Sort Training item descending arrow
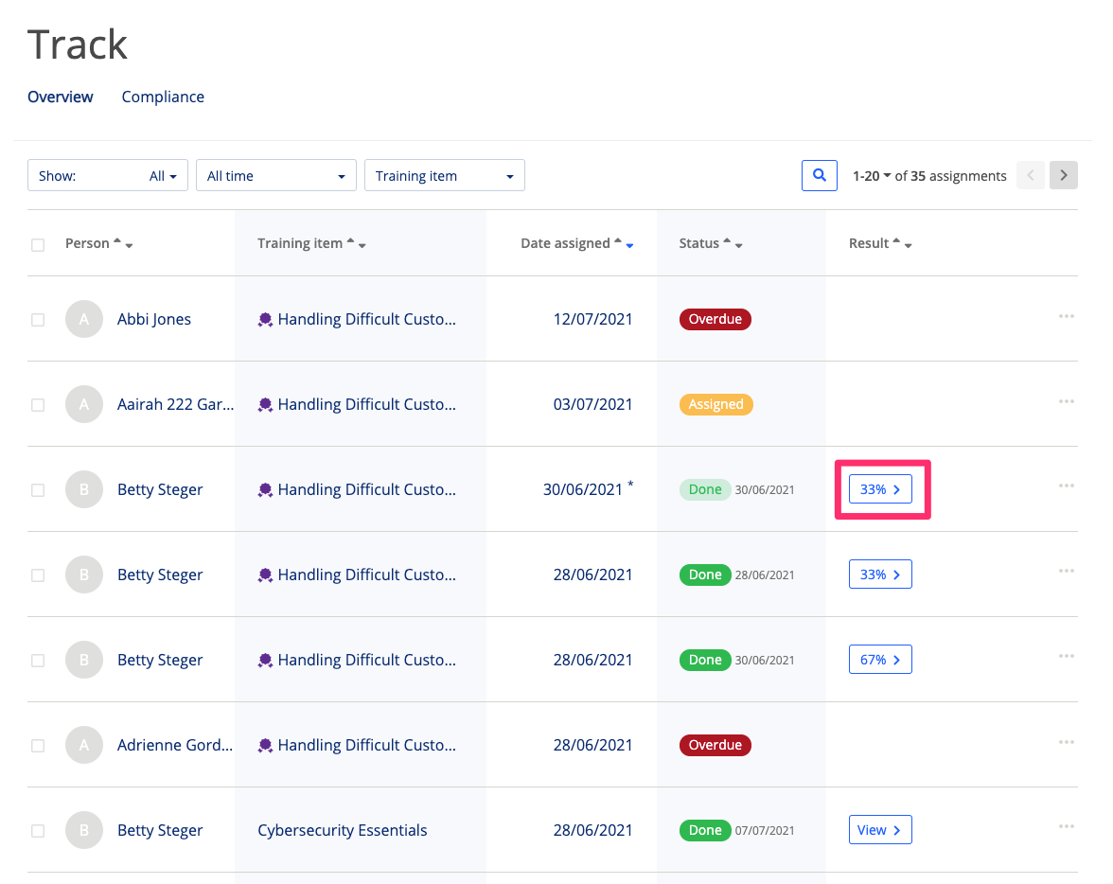 coord(362,246)
